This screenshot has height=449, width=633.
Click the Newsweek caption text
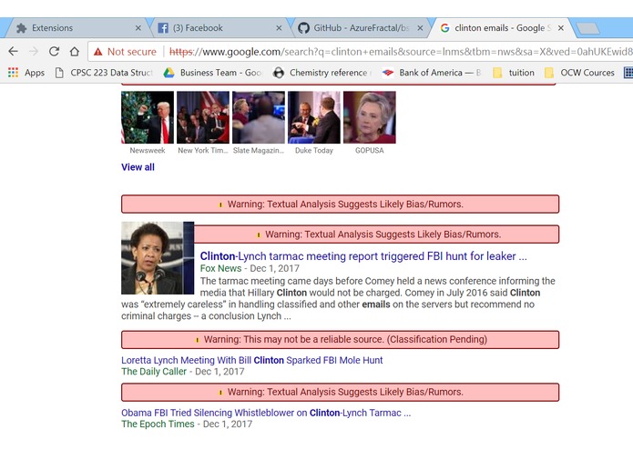click(x=148, y=150)
